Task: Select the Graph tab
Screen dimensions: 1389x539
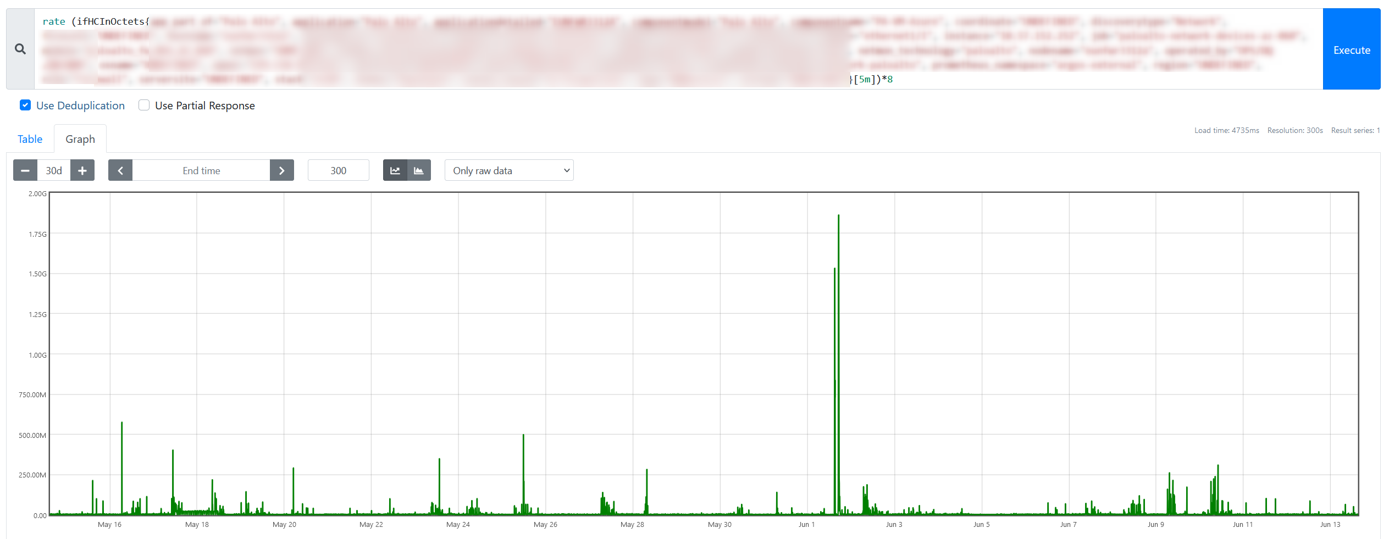Action: coord(80,139)
